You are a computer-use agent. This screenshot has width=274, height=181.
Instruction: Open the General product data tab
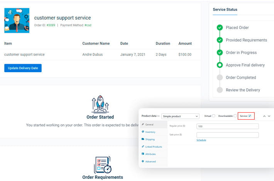154,124
